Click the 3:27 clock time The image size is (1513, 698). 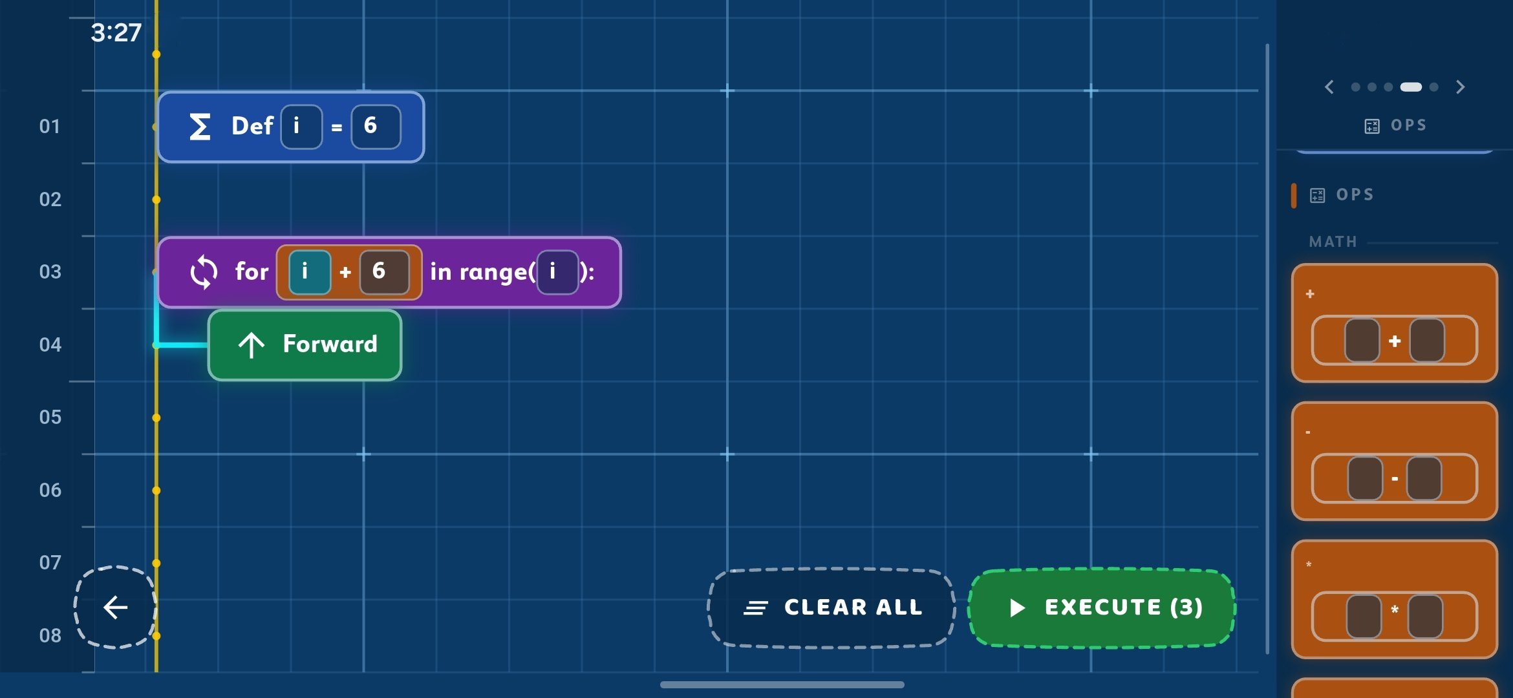[x=116, y=33]
